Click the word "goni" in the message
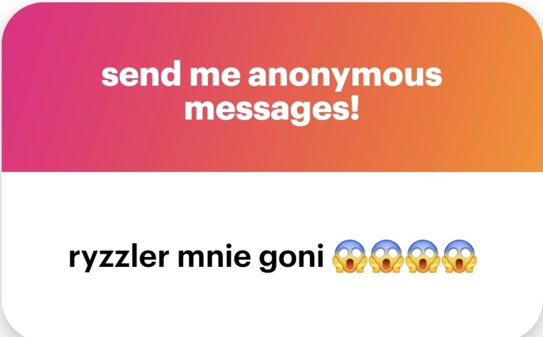This screenshot has height=337, width=543. click(291, 258)
